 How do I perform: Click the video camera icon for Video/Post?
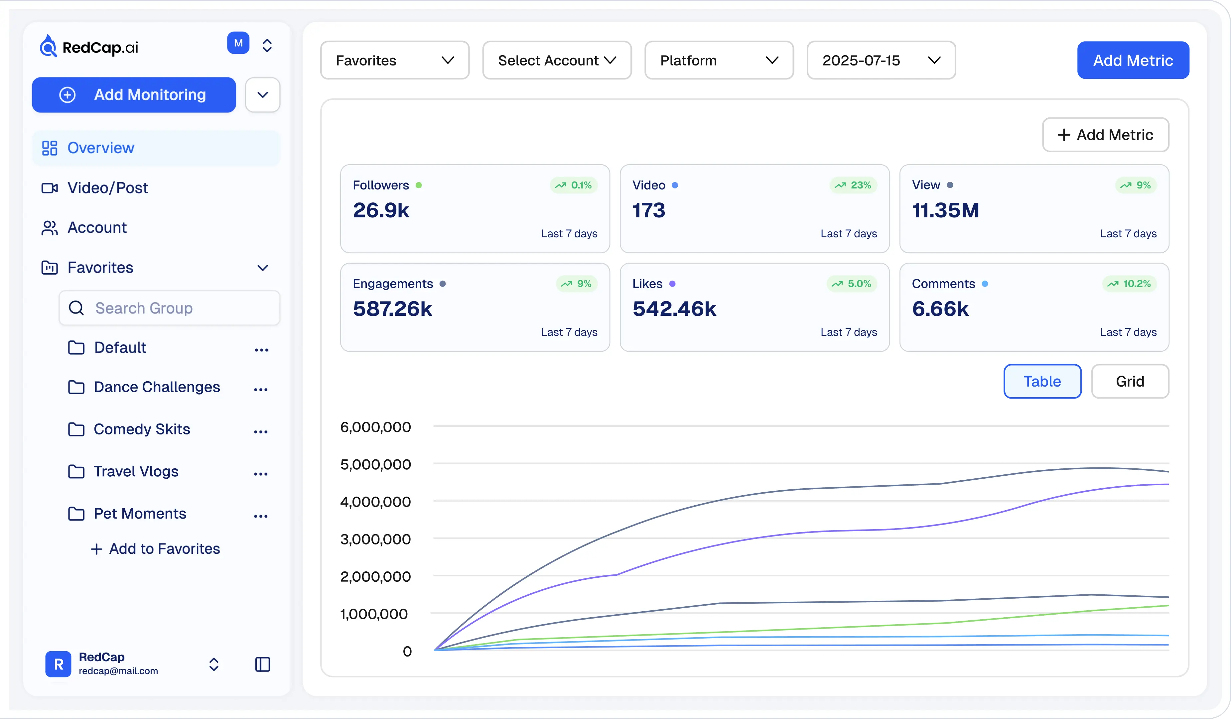pos(49,188)
